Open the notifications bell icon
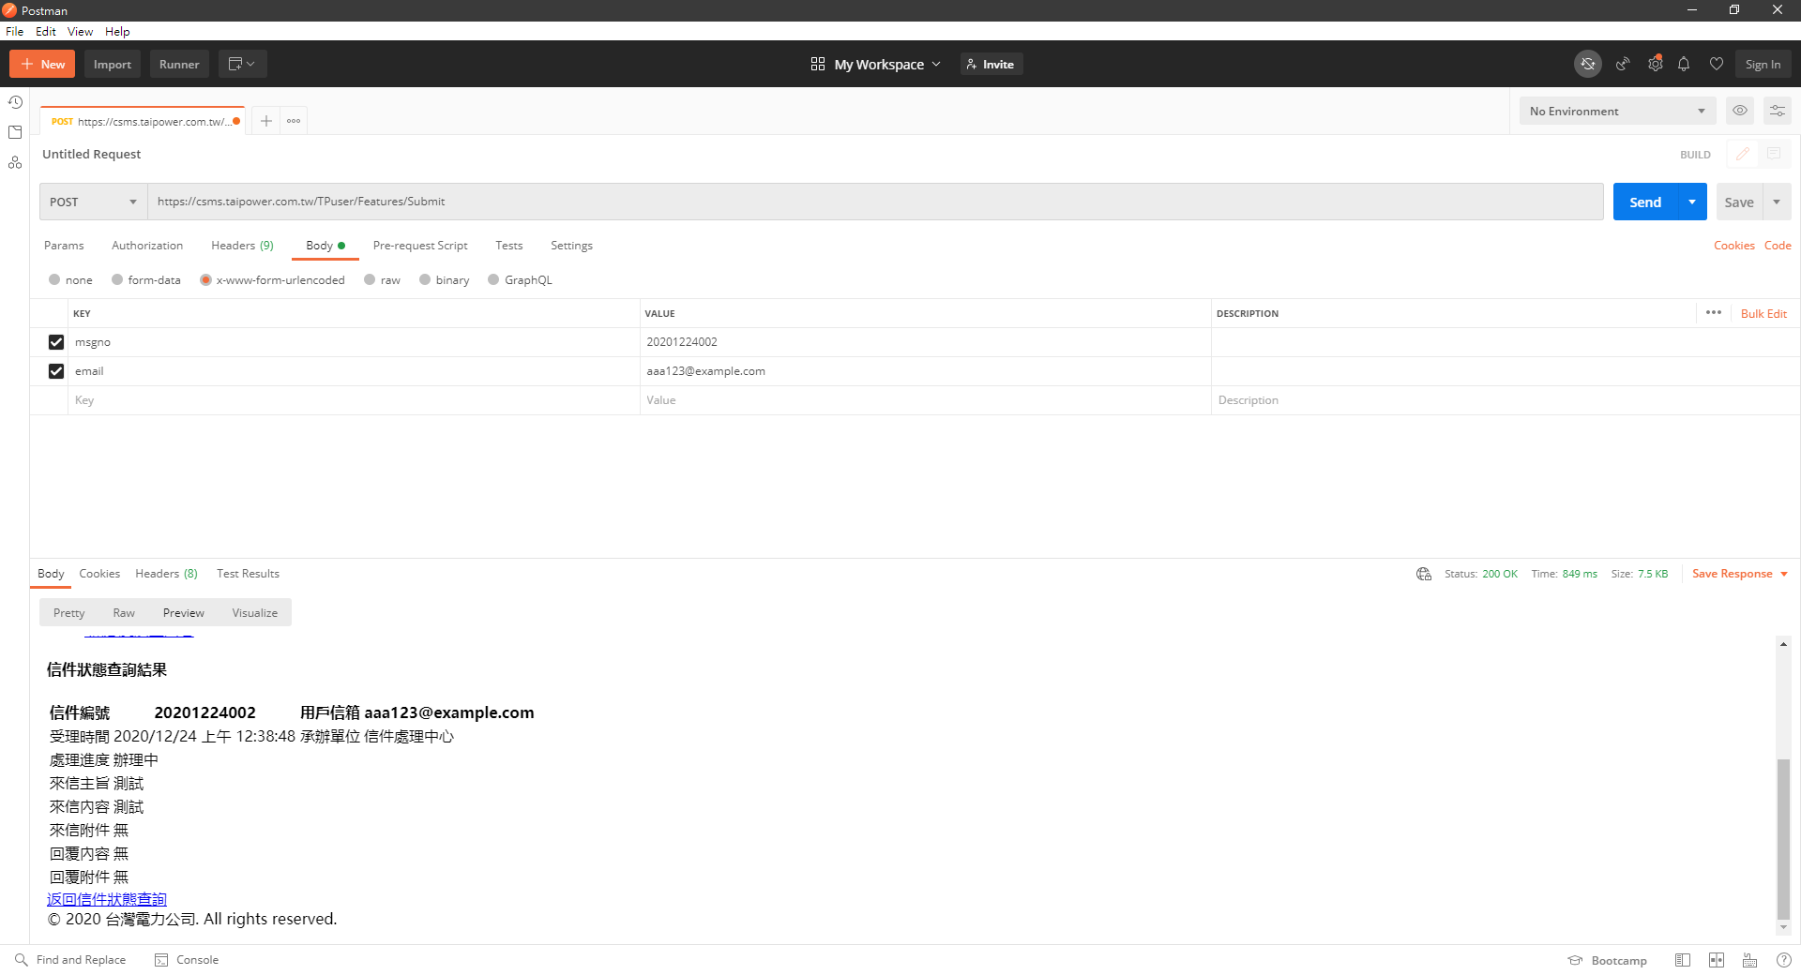The width and height of the screenshot is (1801, 975). tap(1684, 64)
